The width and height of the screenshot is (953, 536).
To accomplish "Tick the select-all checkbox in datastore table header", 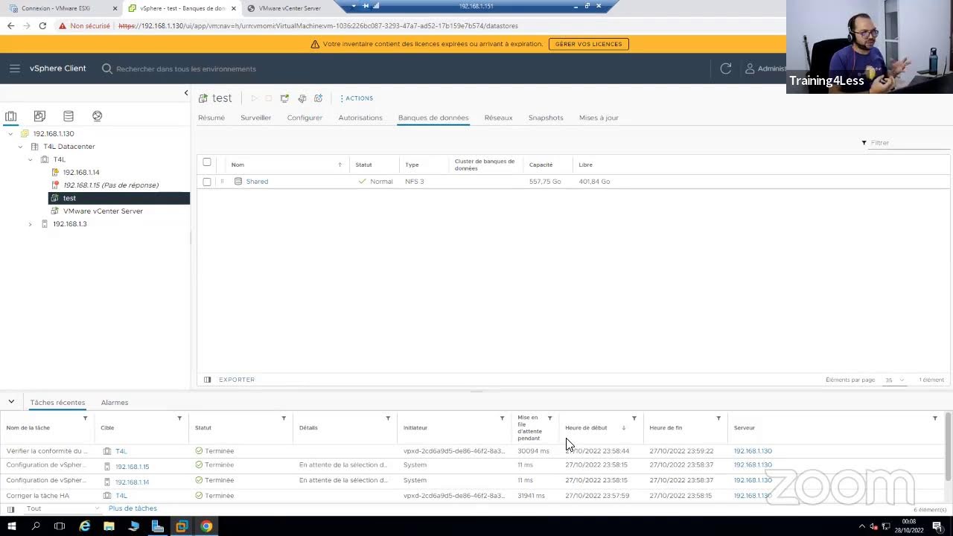I will [207, 162].
